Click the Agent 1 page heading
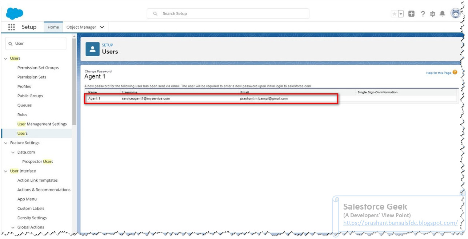The image size is (468, 239). click(95, 77)
